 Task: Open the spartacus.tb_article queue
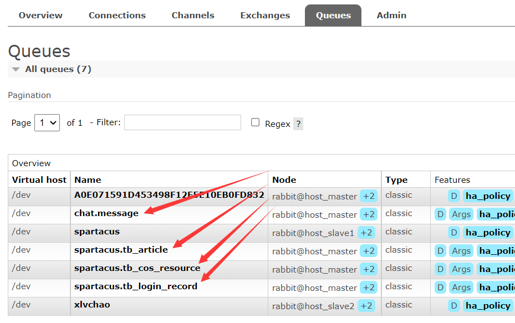[121, 250]
